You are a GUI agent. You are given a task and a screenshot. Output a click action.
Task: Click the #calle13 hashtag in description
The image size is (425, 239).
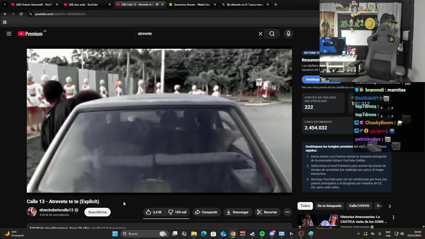point(98,228)
